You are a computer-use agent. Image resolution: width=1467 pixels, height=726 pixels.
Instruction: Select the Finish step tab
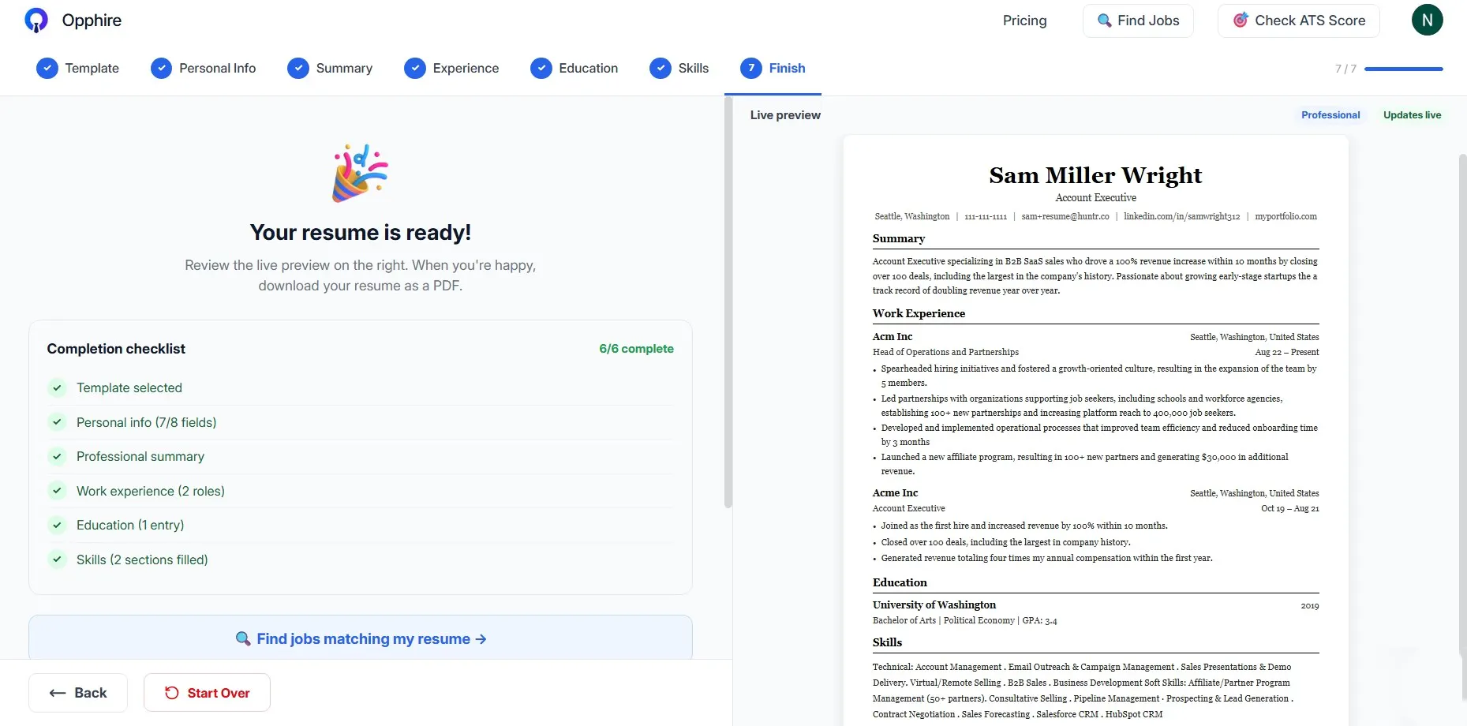[773, 68]
